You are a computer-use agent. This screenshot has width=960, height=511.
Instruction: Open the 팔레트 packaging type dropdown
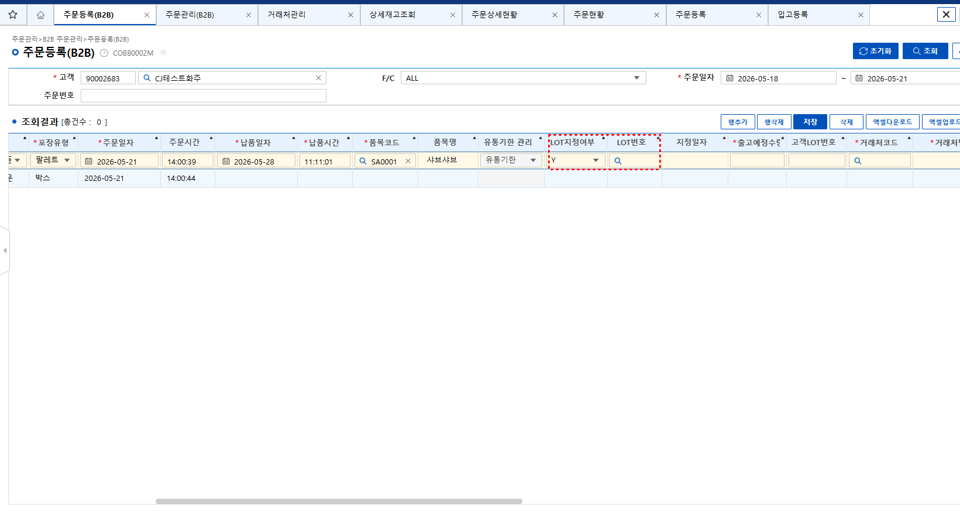(x=53, y=160)
